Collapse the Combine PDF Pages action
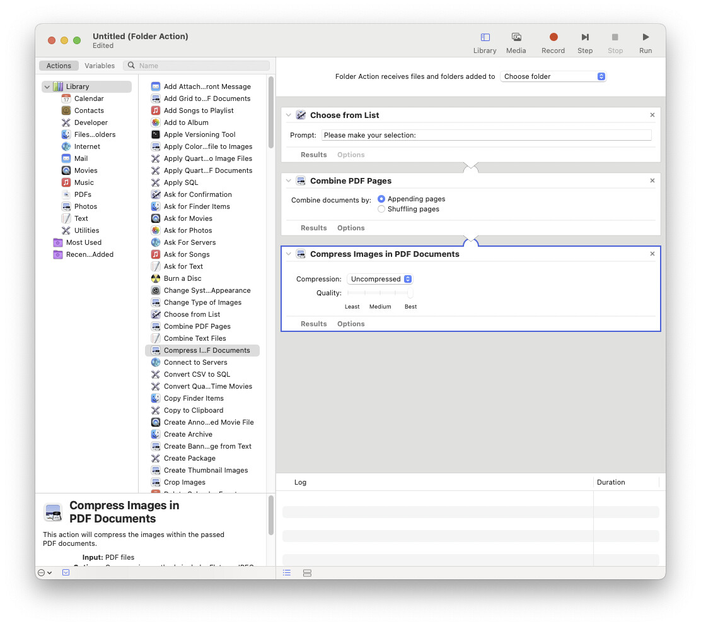This screenshot has width=701, height=626. pos(288,180)
